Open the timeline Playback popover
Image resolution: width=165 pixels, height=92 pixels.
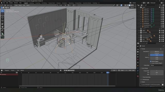(7, 71)
